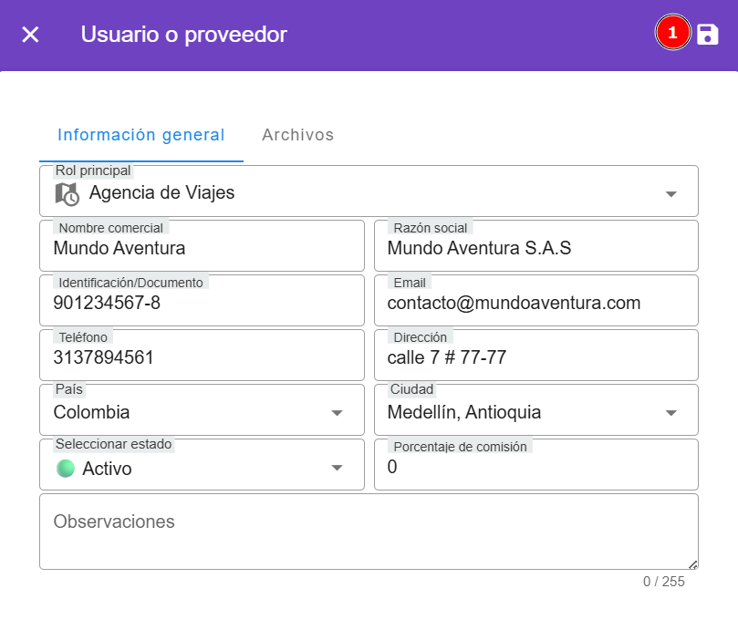Select the Información general tab
This screenshot has width=738, height=630.
click(141, 135)
